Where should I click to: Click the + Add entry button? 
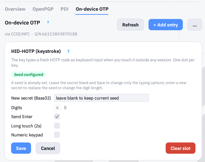(165, 25)
